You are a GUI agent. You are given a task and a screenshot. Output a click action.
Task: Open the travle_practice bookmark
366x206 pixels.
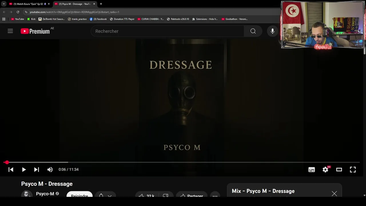coord(77,19)
